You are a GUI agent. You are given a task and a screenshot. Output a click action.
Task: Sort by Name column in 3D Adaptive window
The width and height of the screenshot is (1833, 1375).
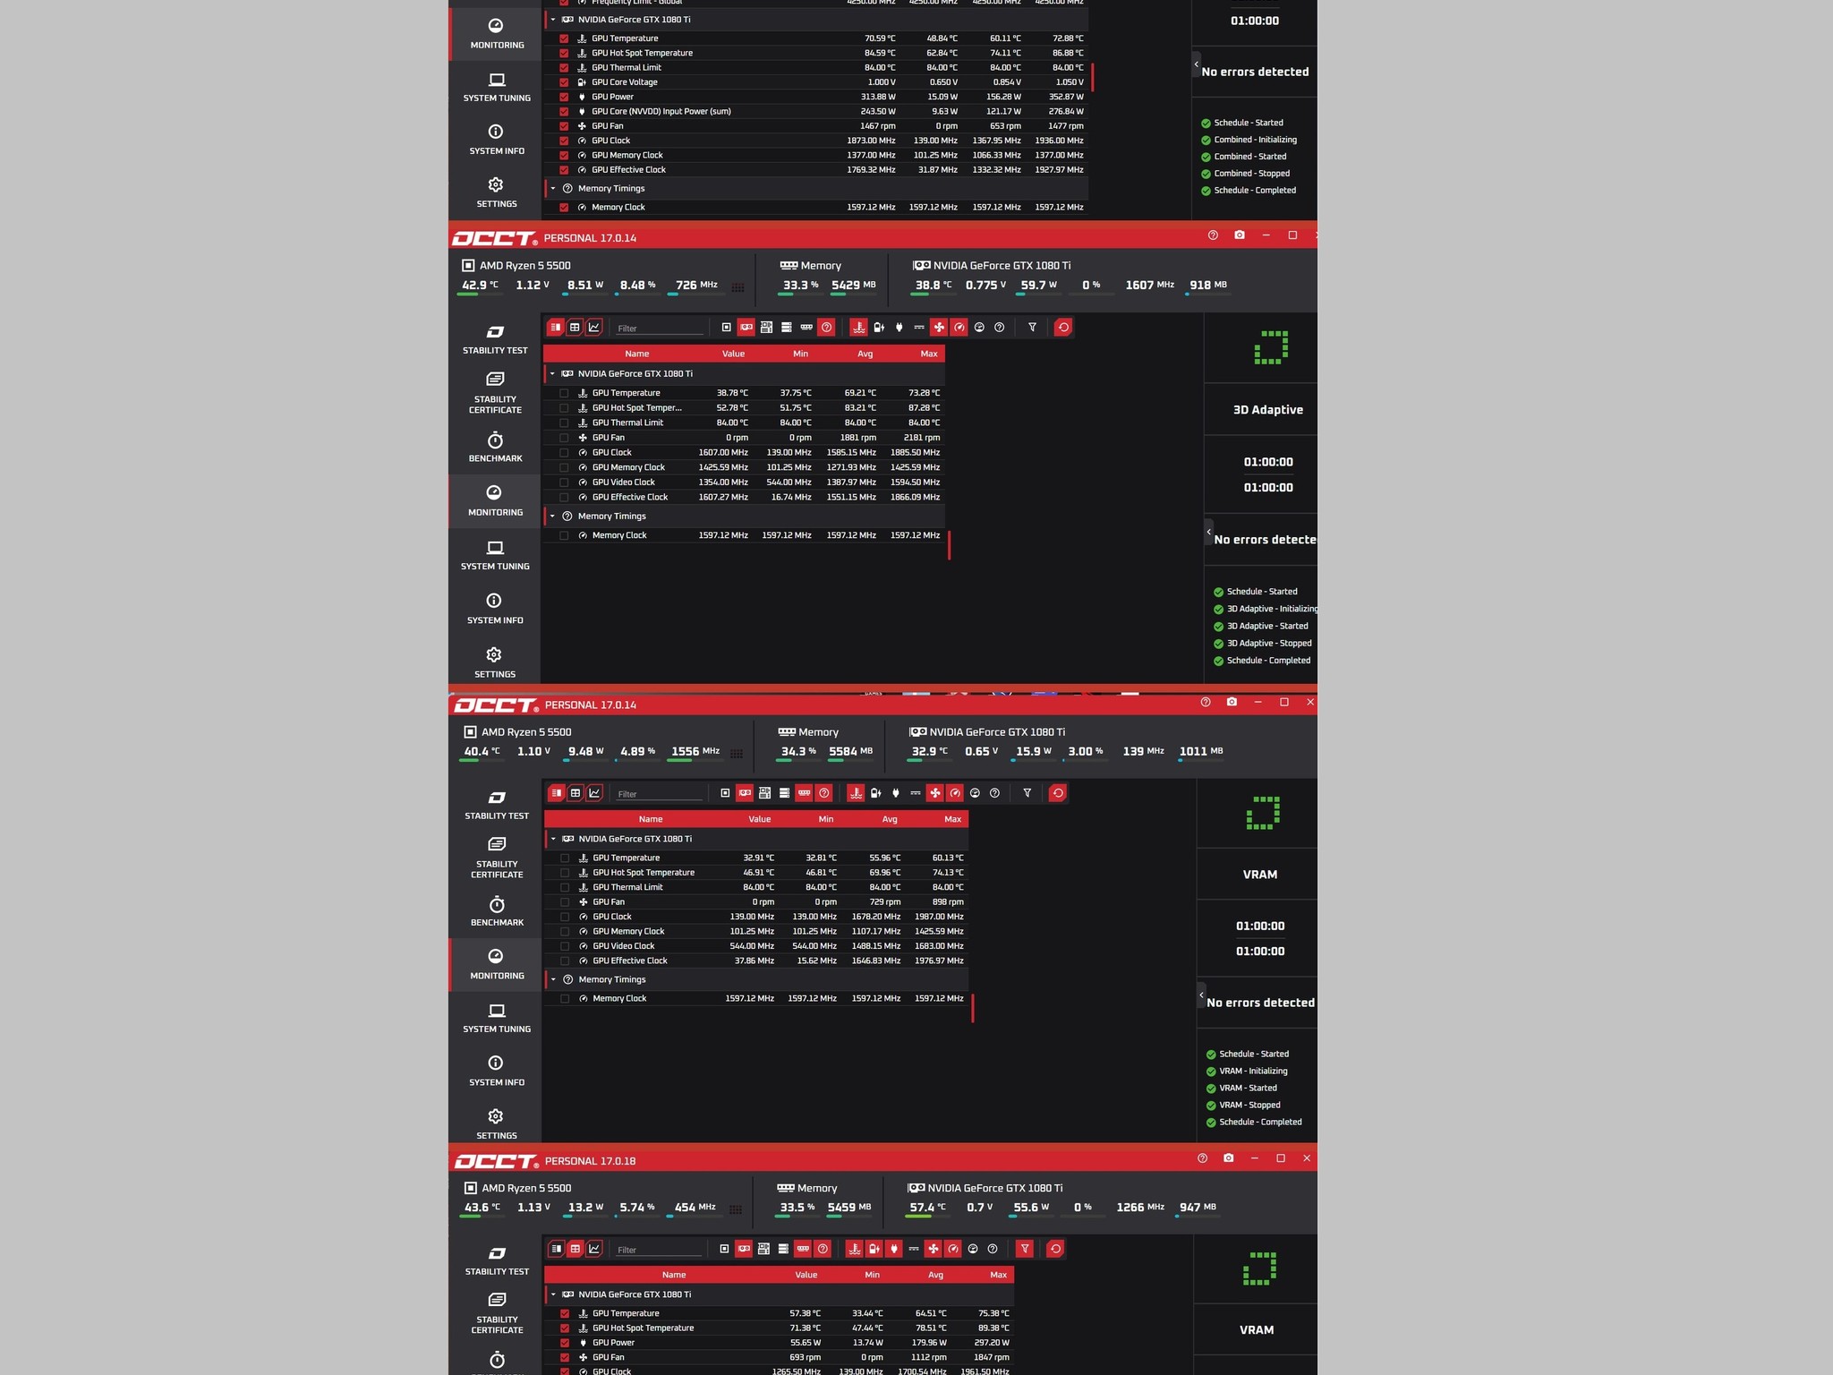click(637, 354)
